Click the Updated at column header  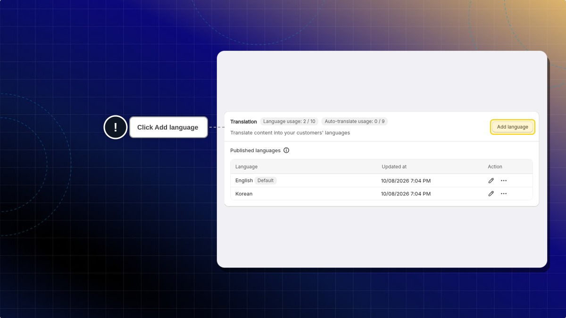tap(394, 167)
